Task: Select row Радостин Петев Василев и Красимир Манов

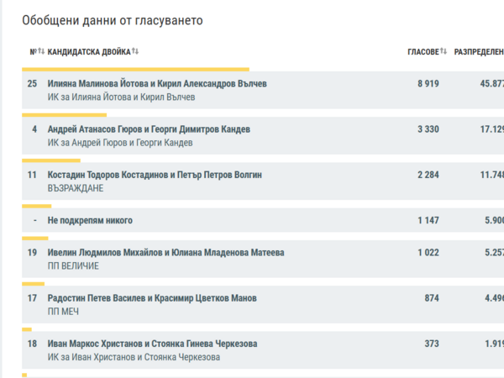Action: (263, 305)
